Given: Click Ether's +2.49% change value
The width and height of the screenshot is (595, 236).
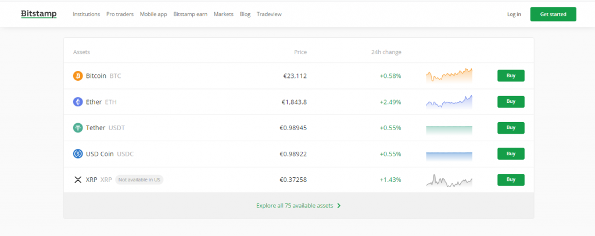Looking at the screenshot, I should pos(390,102).
